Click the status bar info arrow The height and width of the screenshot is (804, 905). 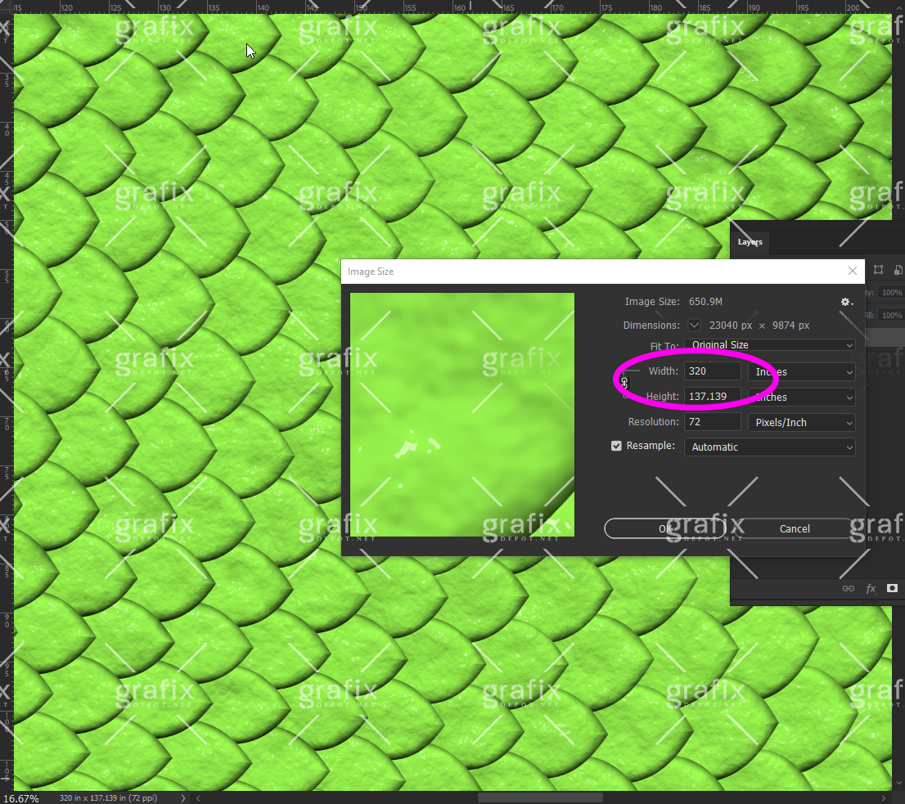coord(182,797)
